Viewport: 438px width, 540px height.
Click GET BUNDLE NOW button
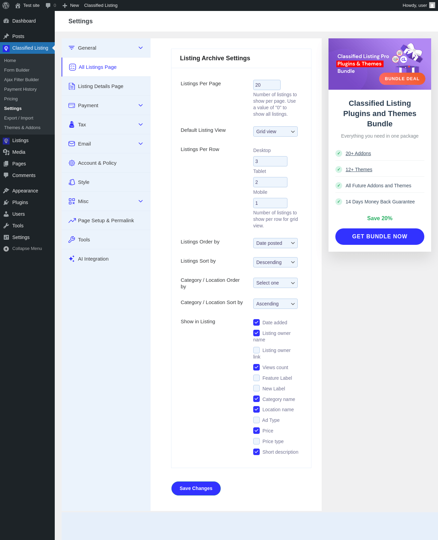pyautogui.click(x=380, y=237)
